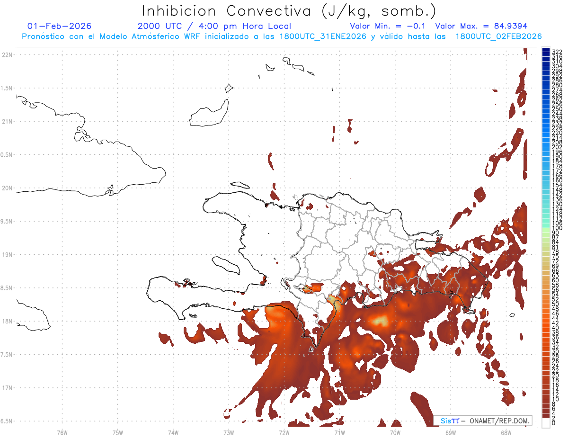The height and width of the screenshot is (439, 568).
Task: Click the "18N" latitude label
Action: [7, 322]
